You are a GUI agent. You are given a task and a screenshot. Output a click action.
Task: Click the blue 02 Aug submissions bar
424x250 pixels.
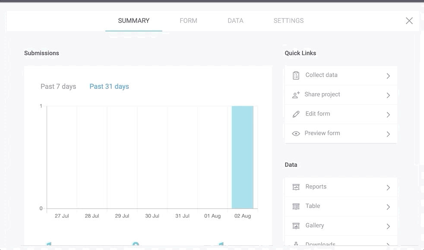tap(242, 157)
